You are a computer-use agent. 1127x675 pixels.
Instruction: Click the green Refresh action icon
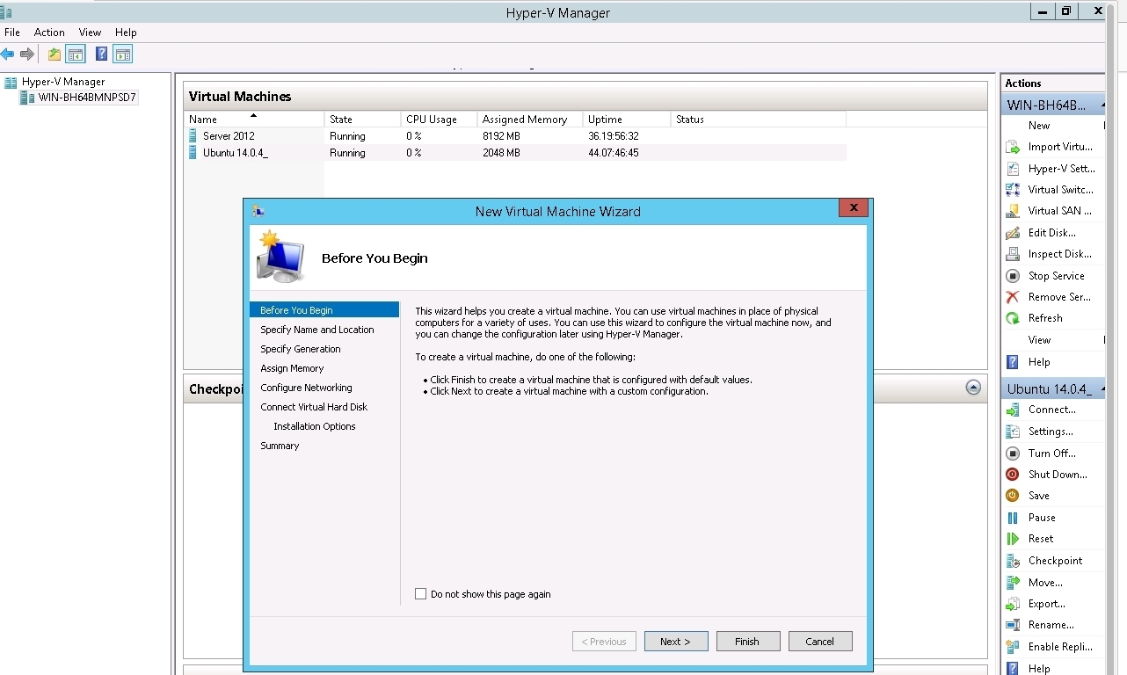1013,318
